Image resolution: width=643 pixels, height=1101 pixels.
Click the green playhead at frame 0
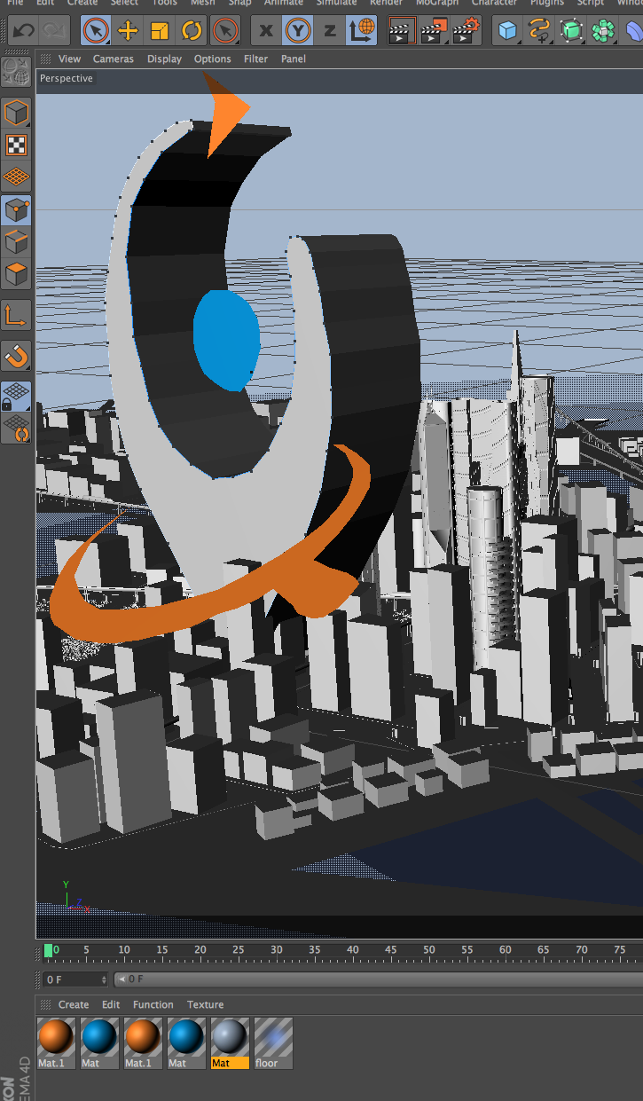(48, 950)
